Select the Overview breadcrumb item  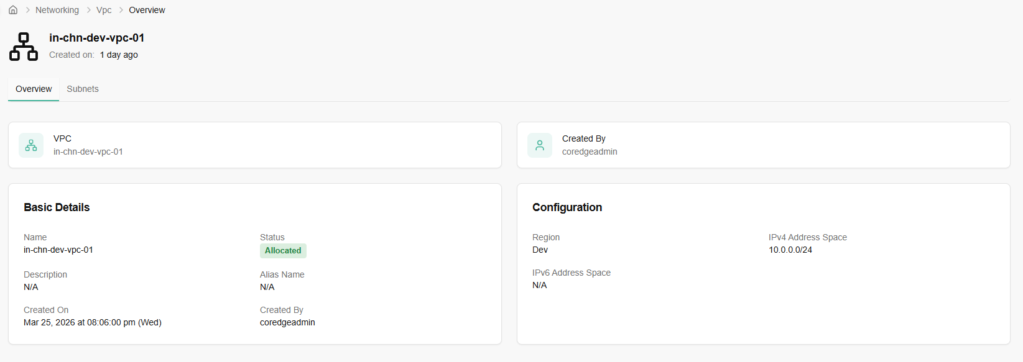(x=147, y=10)
